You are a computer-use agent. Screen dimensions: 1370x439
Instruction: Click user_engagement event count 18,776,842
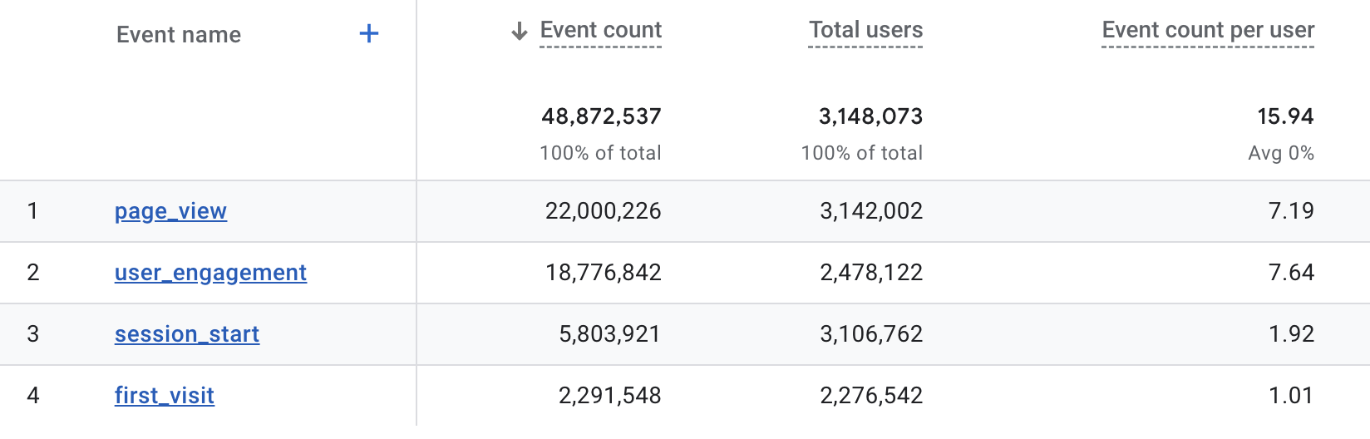[604, 273]
